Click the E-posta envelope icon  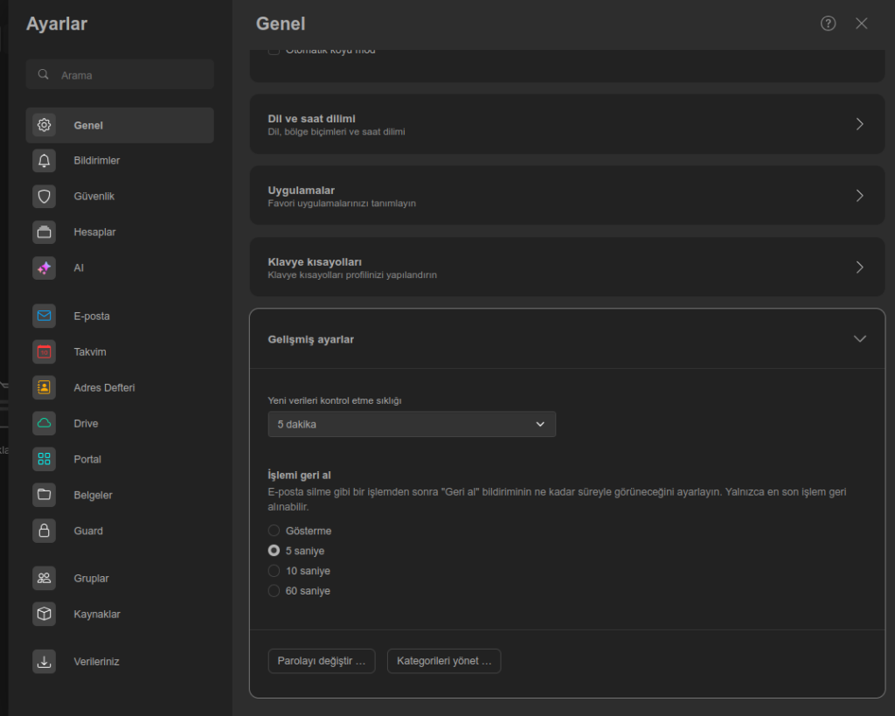pos(44,316)
